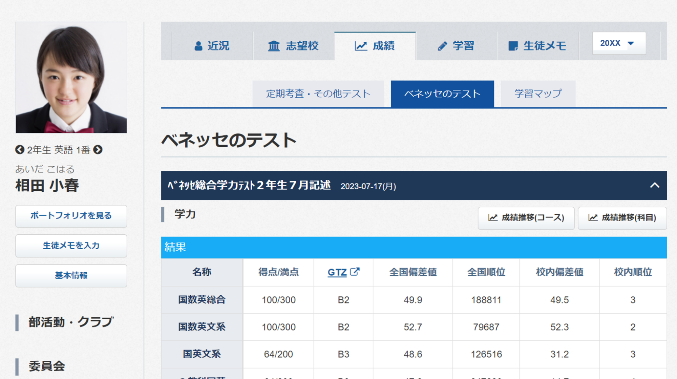Open 基本情報 button
The height and width of the screenshot is (379, 677).
click(x=71, y=275)
